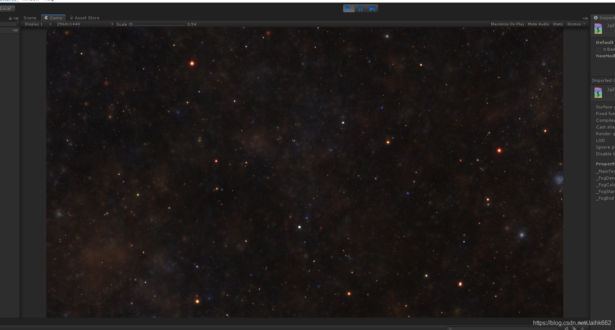Click the 'LOD' row in Inspector
Viewport: 615px width, 330px height.
pos(600,140)
